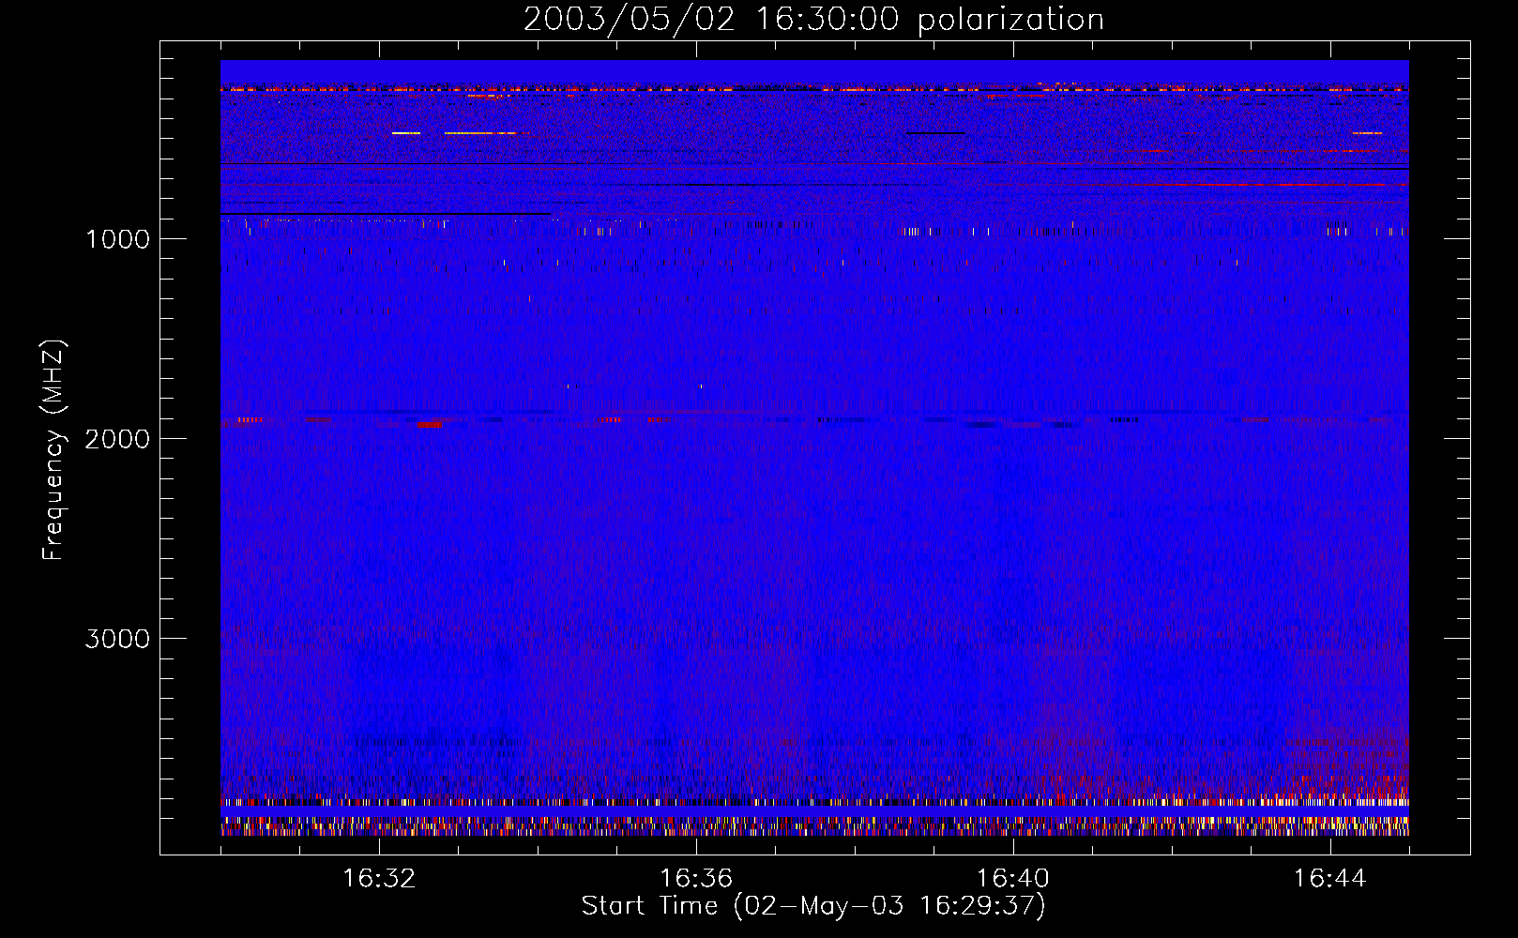Click the "16:44" time tick label
1518x938 pixels.
(x=1330, y=879)
